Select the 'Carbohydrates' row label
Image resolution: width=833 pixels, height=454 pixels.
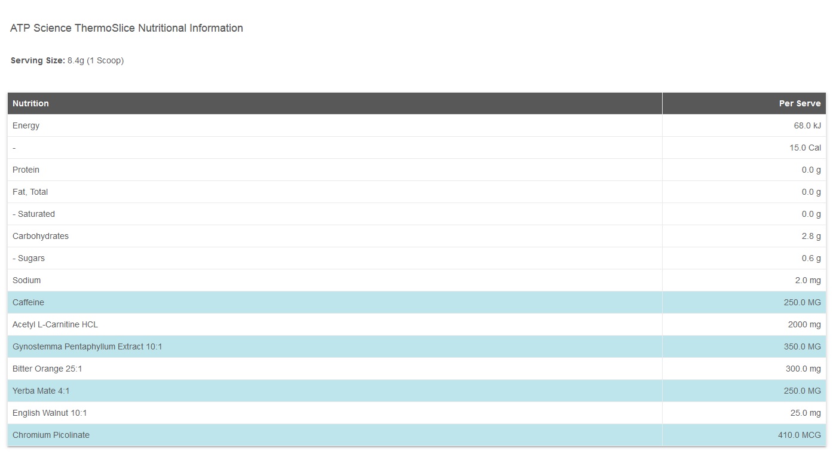coord(41,236)
